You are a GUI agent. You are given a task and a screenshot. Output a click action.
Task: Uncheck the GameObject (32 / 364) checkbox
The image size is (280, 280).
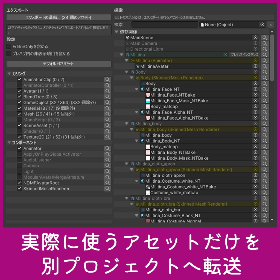[19, 102]
